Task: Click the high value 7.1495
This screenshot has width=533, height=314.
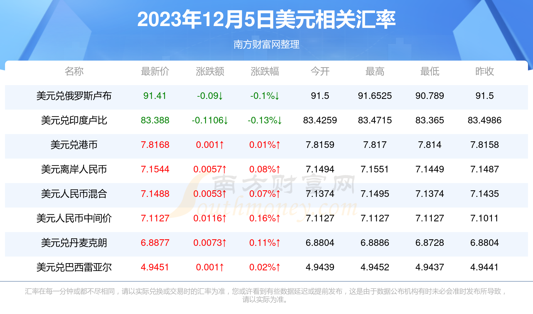Action: (x=375, y=194)
